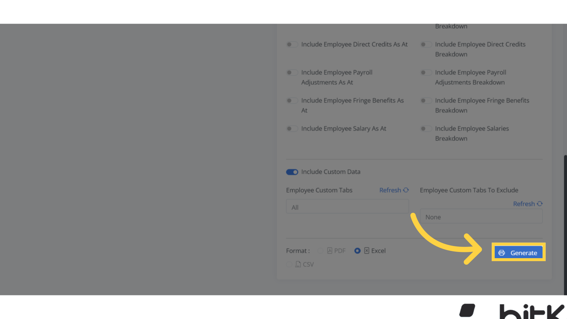Click the Generate button
567x319 pixels.
click(x=518, y=253)
